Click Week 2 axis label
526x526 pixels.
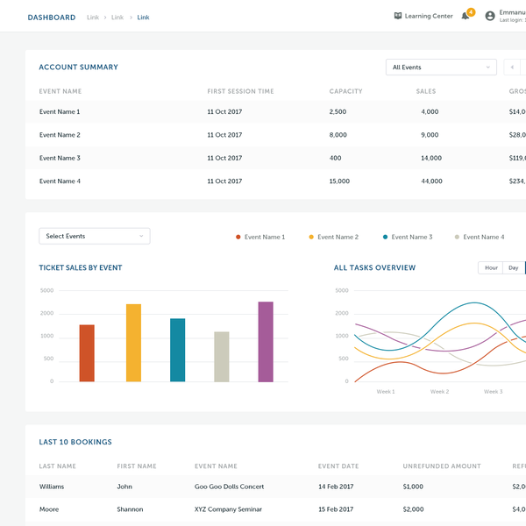(x=439, y=392)
